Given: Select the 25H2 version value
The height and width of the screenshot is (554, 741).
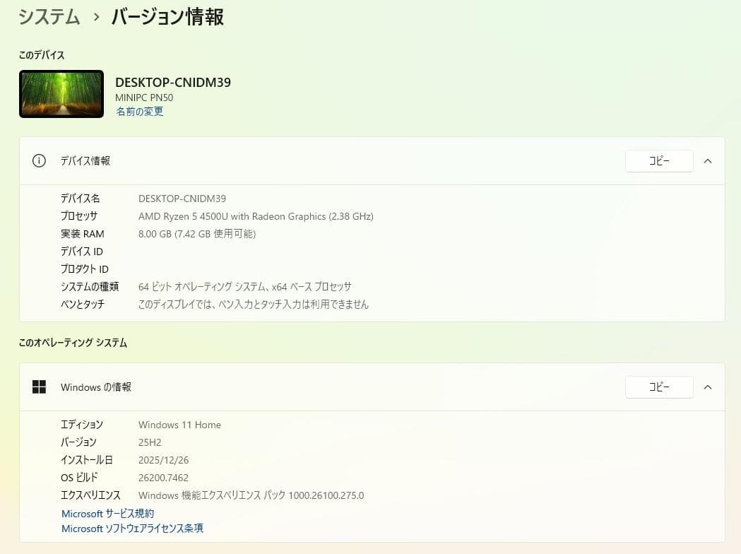Looking at the screenshot, I should [x=150, y=442].
